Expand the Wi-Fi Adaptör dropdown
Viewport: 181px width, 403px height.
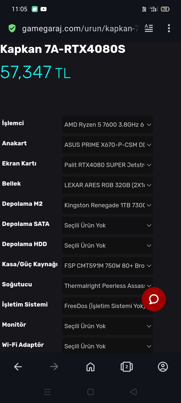point(107,346)
